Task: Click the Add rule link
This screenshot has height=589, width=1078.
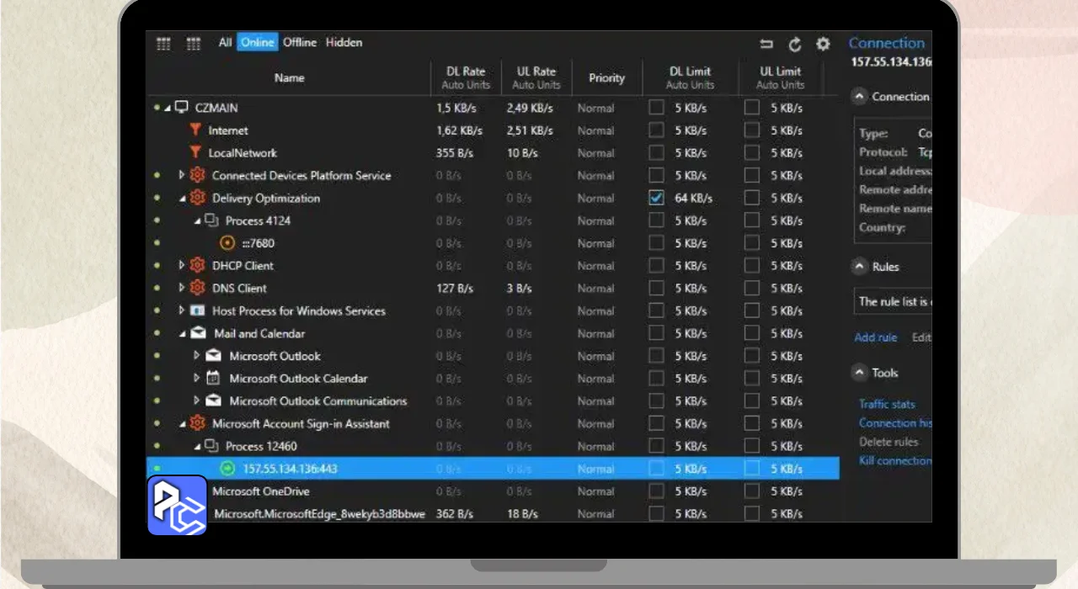Action: pos(876,337)
